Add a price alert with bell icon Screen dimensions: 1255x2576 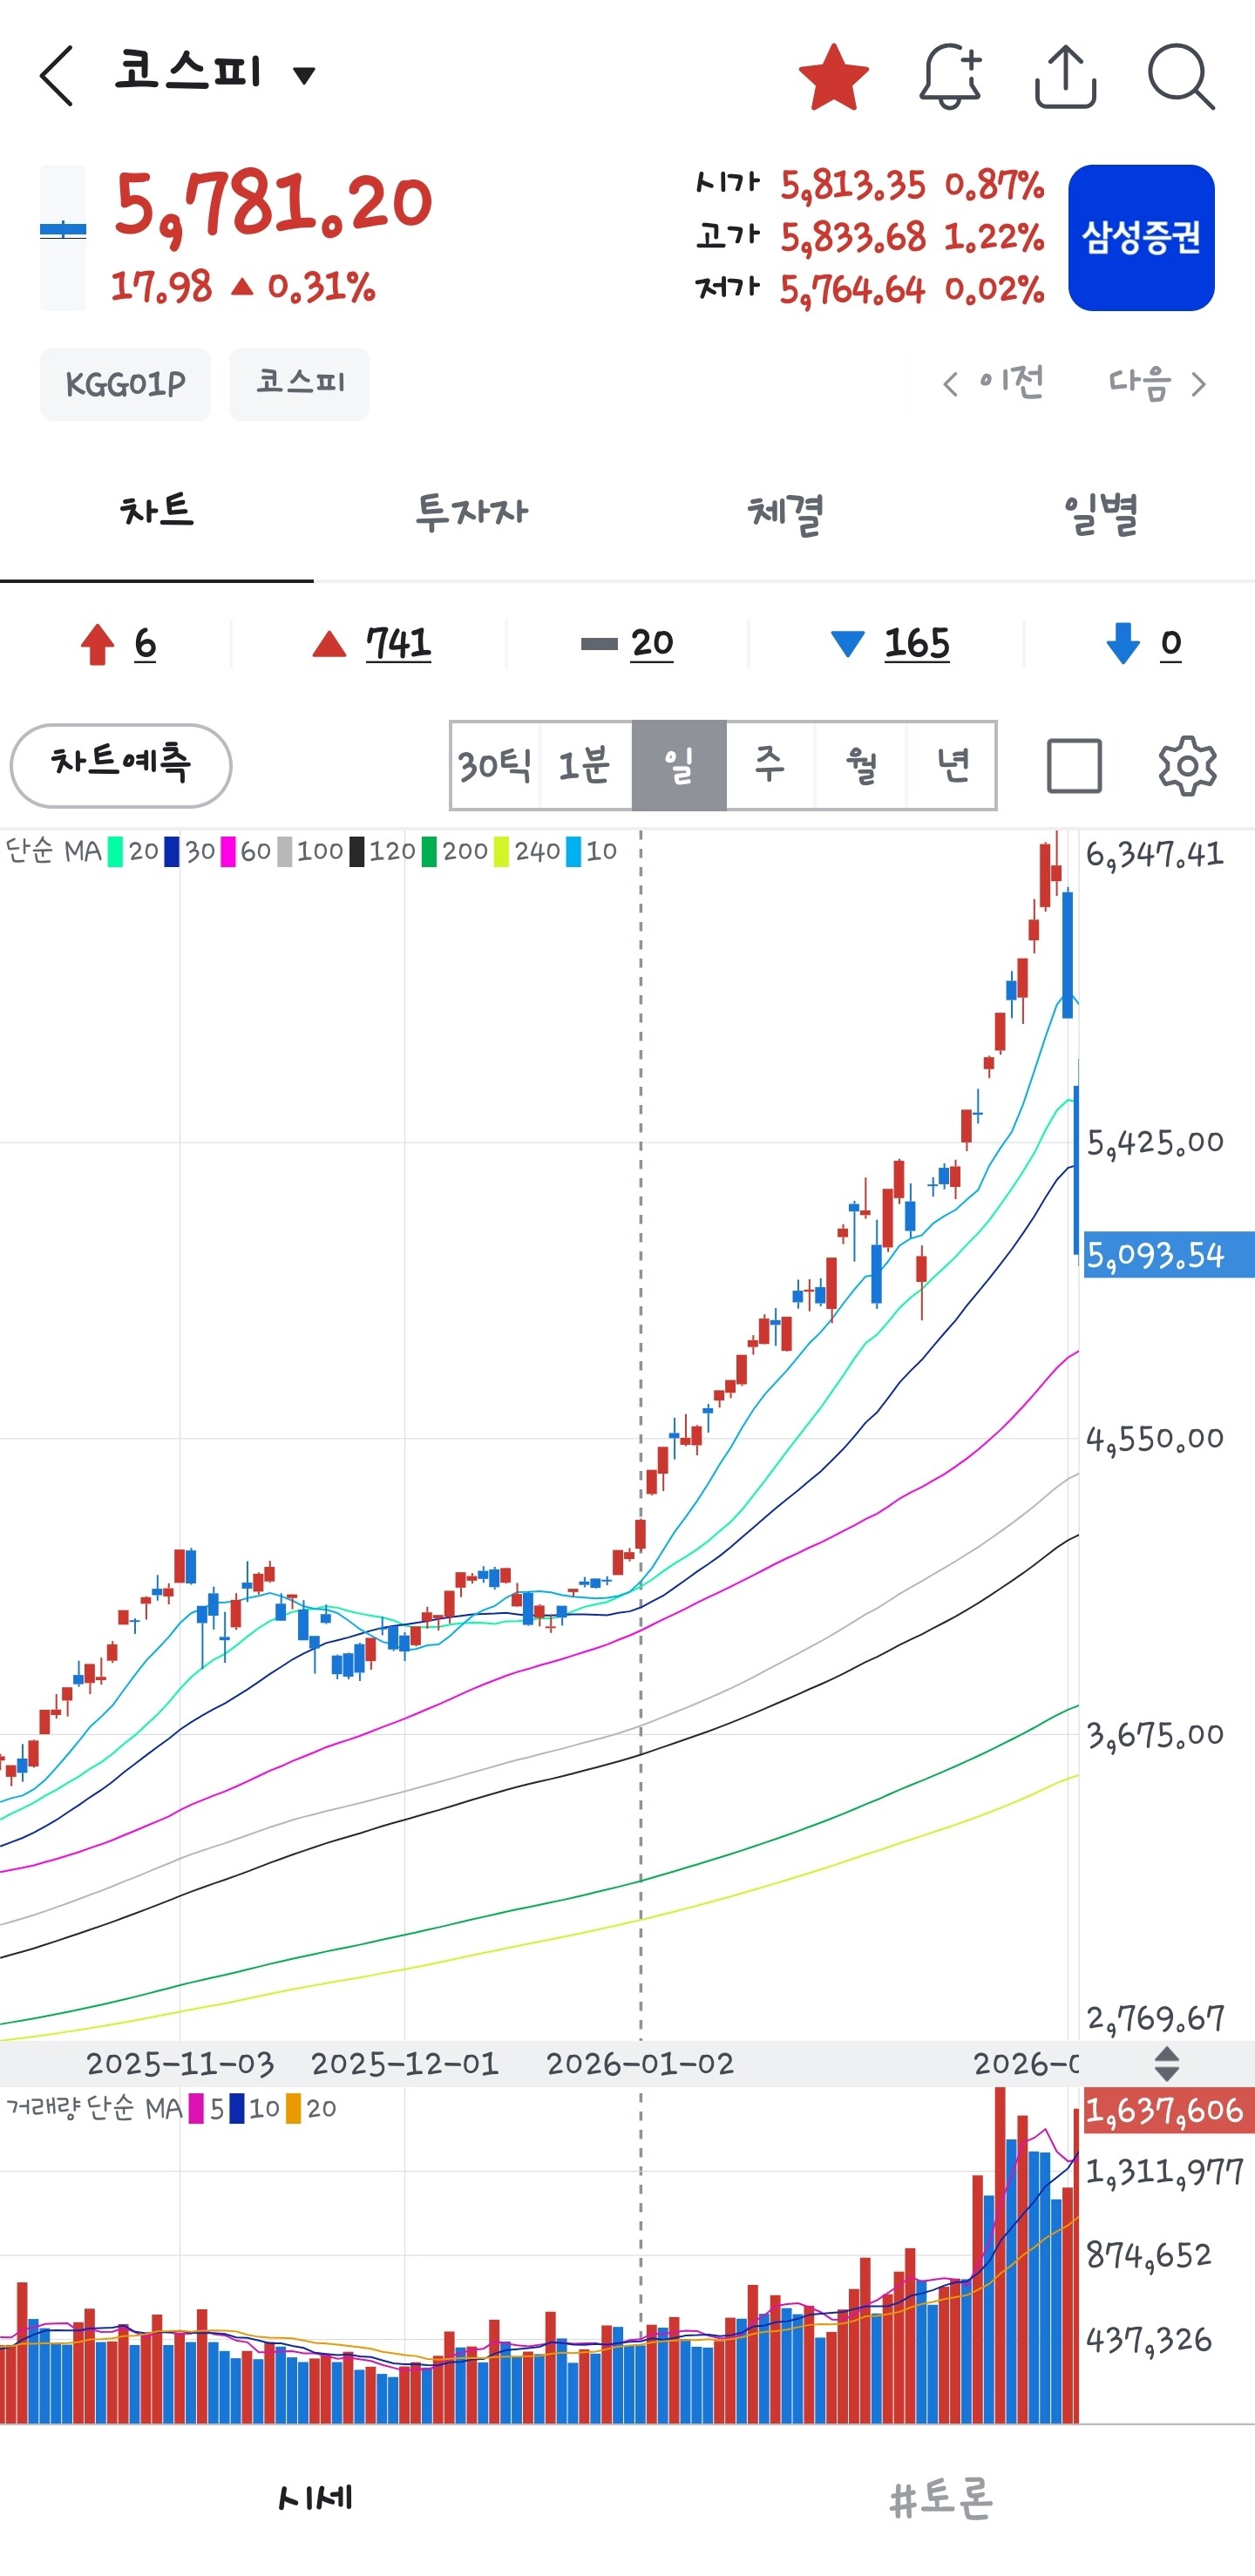pyautogui.click(x=949, y=77)
